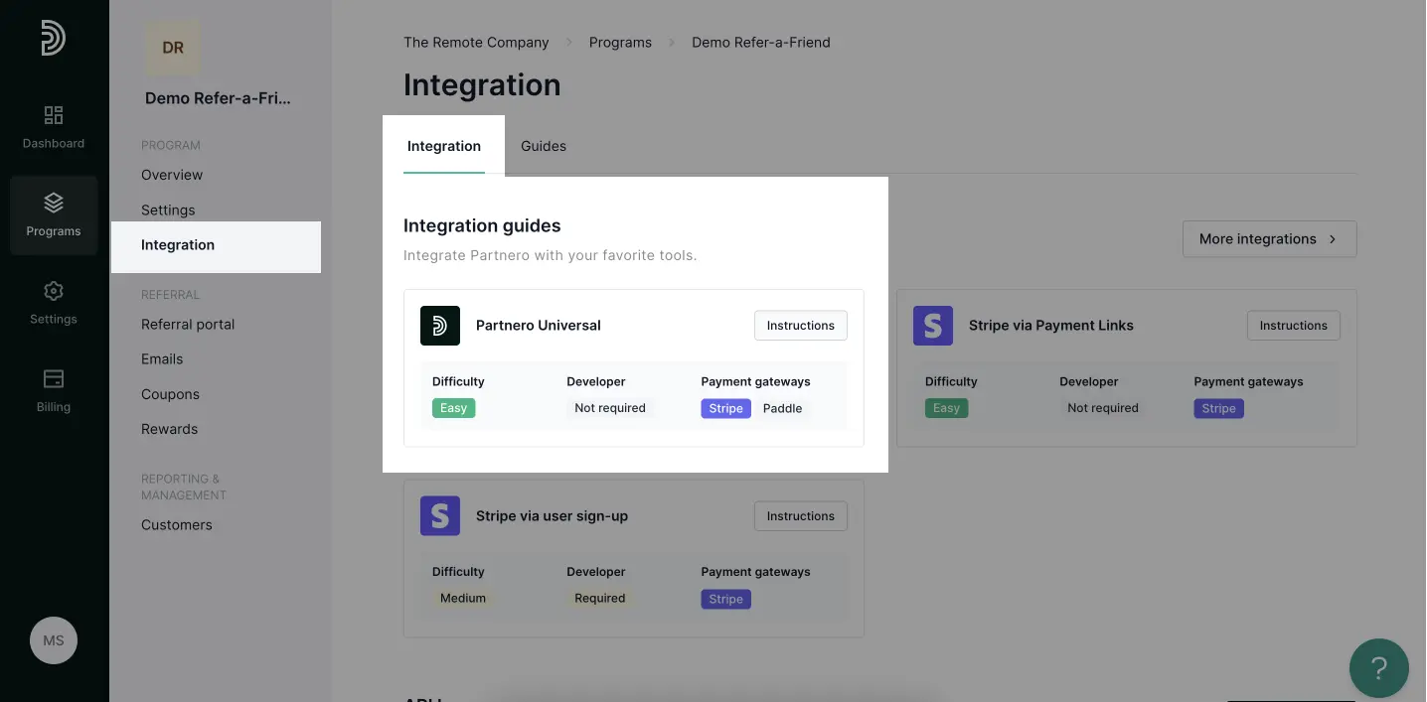The width and height of the screenshot is (1427, 702).
Task: Open the Settings gear icon in left rail
Action: (x=54, y=291)
